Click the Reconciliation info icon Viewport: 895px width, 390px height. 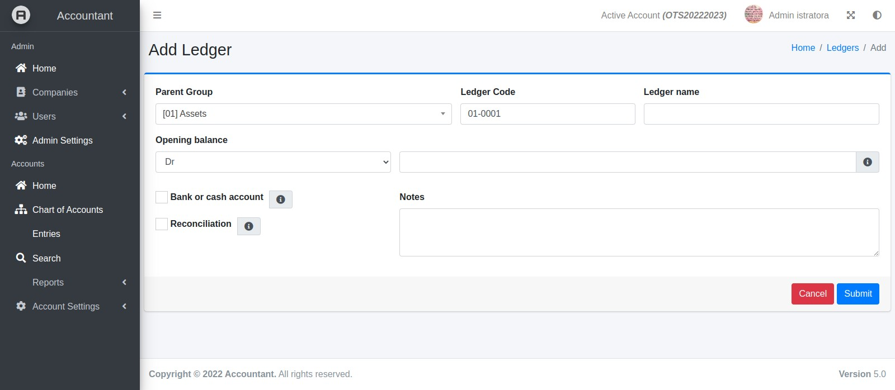[249, 226]
